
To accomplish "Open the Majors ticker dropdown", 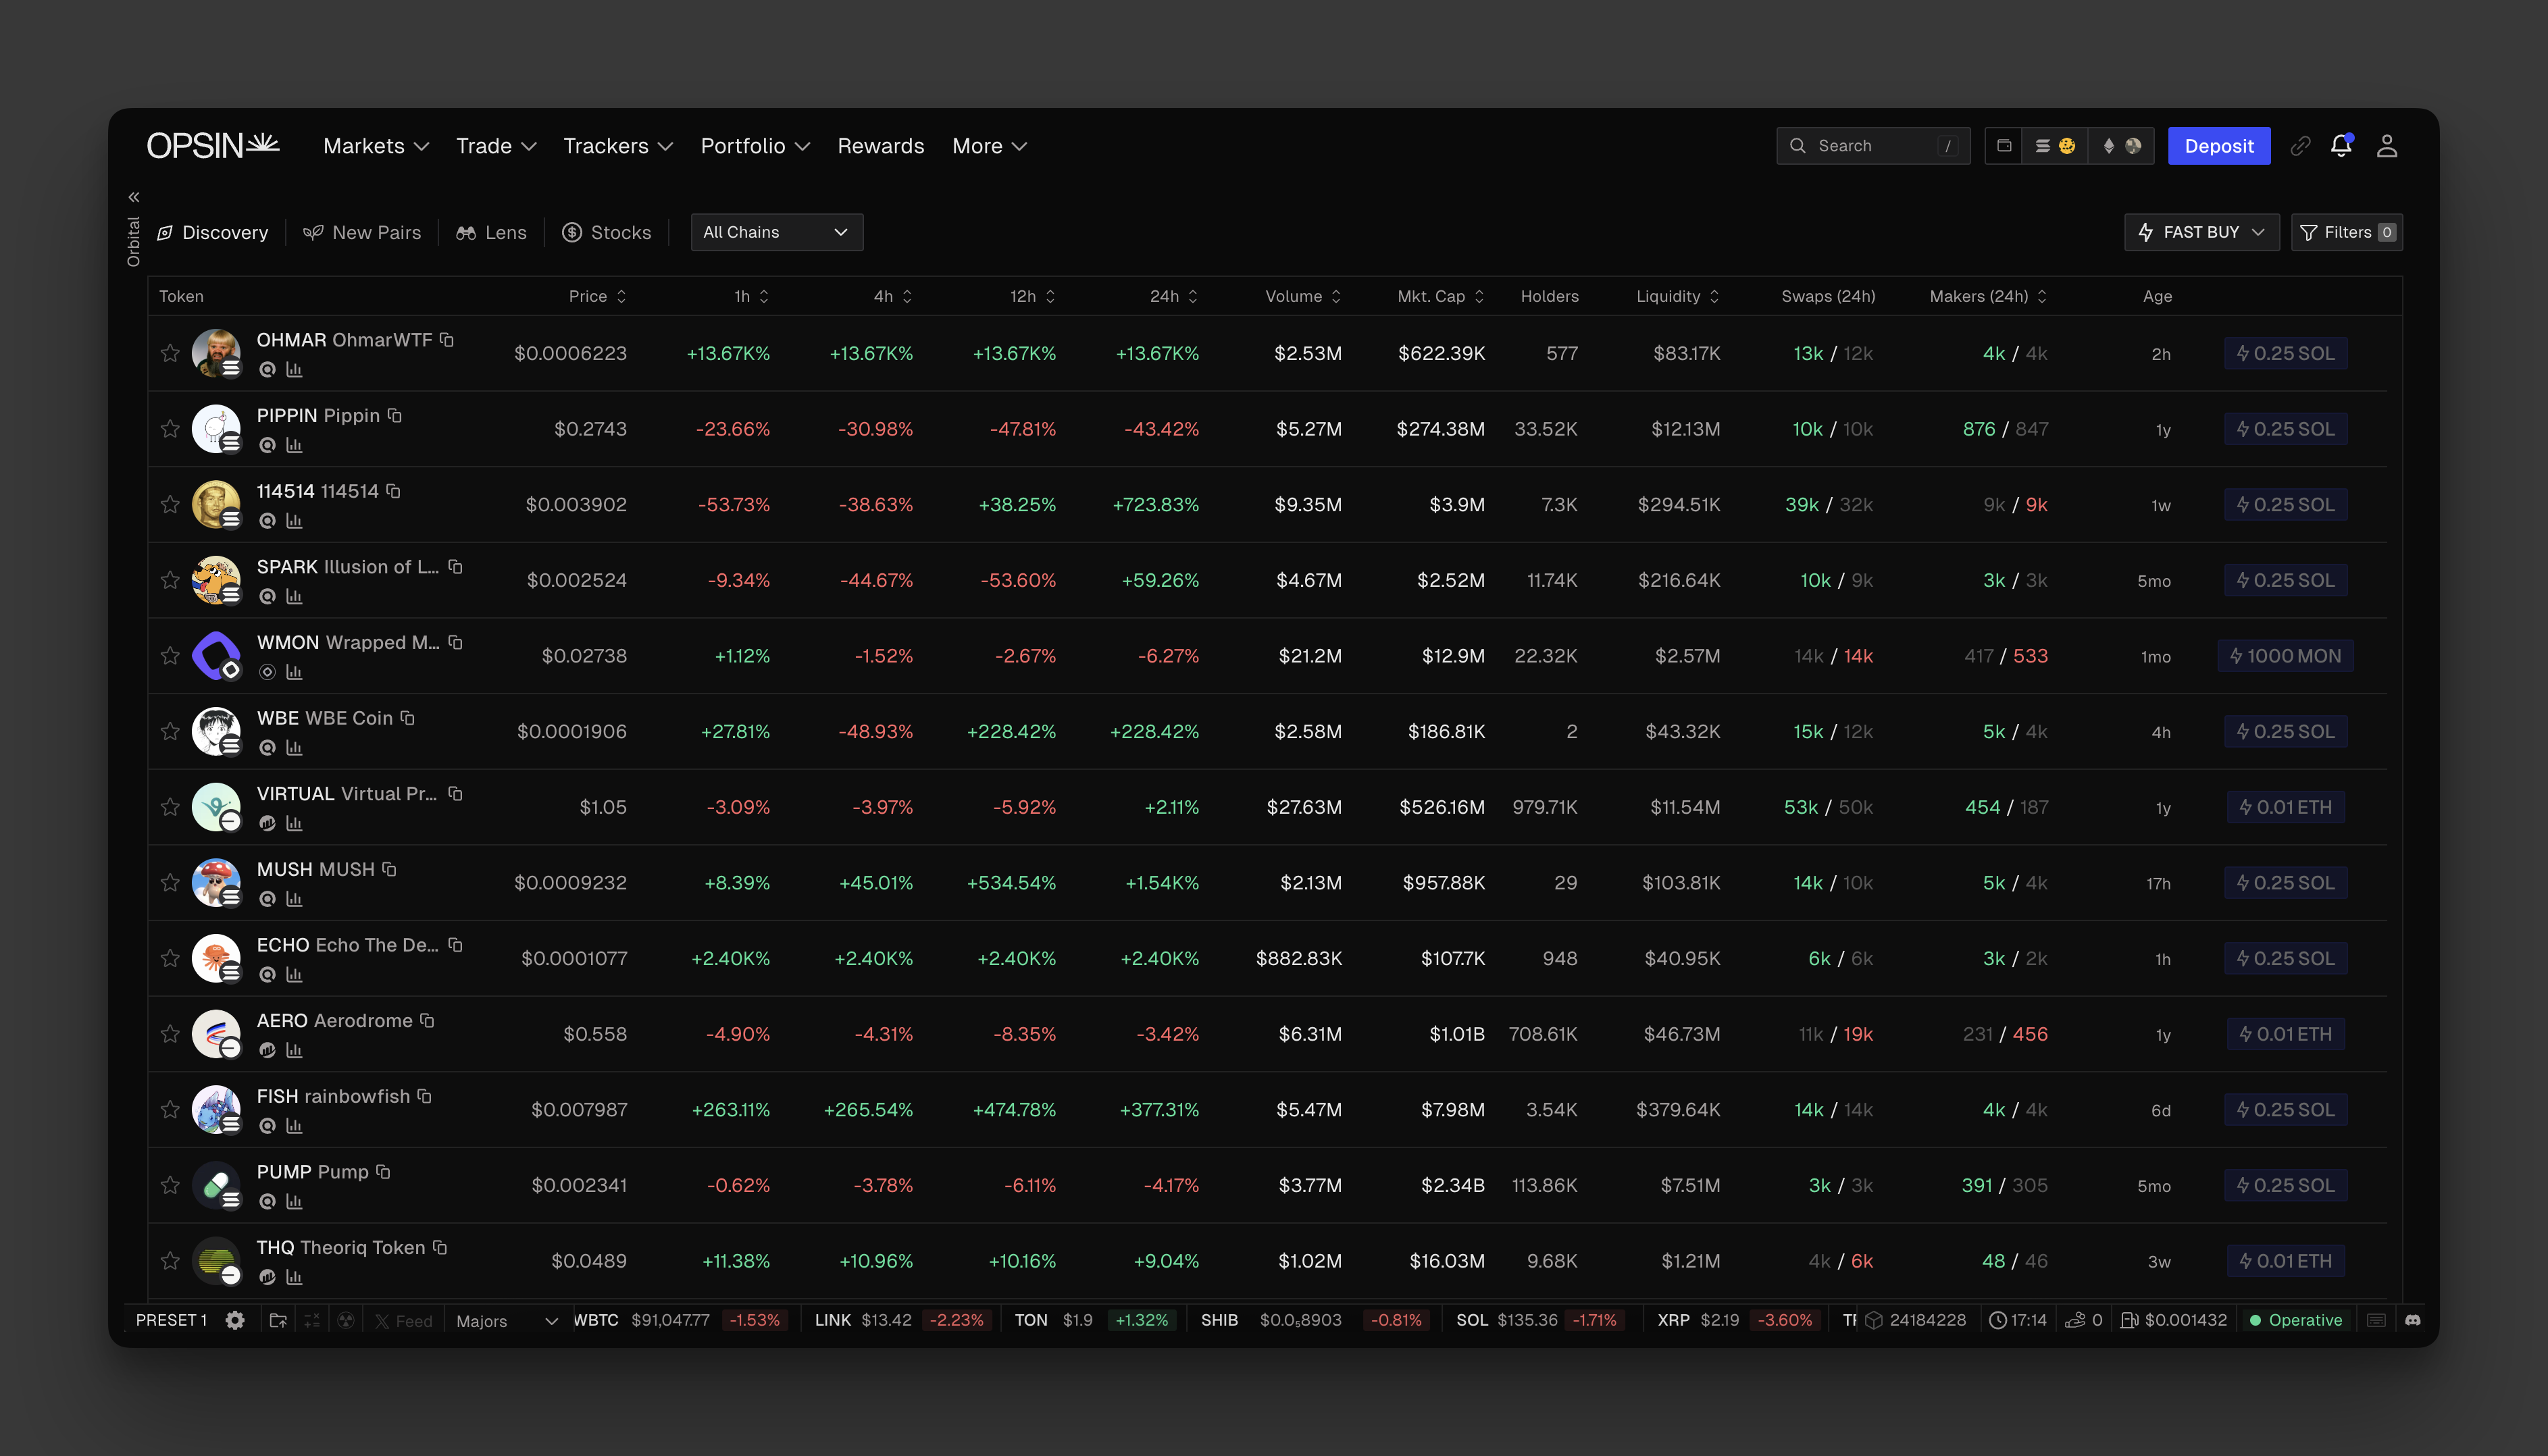I will (506, 1321).
